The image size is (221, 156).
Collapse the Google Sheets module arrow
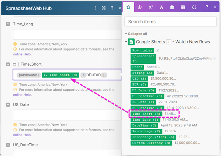coord(126,42)
